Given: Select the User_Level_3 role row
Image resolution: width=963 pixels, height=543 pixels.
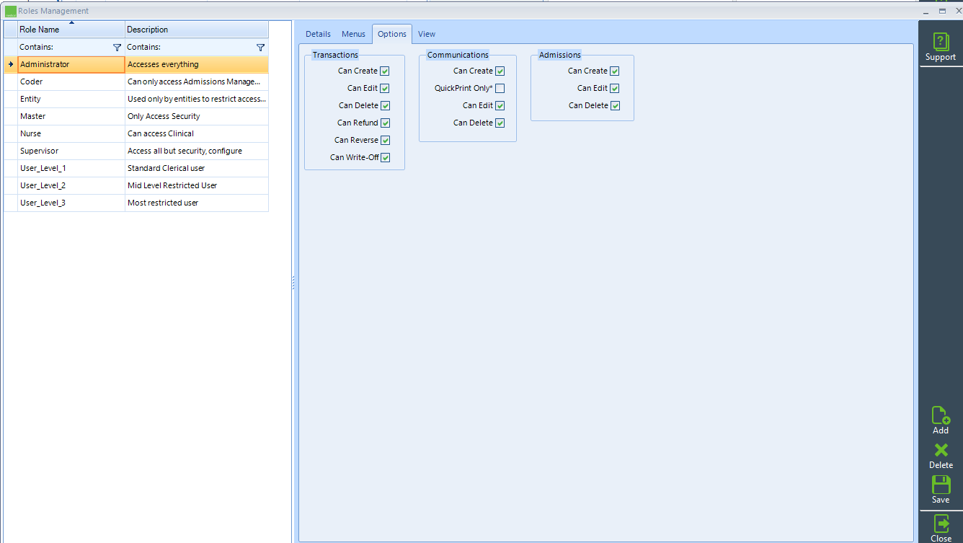Looking at the screenshot, I should [136, 203].
